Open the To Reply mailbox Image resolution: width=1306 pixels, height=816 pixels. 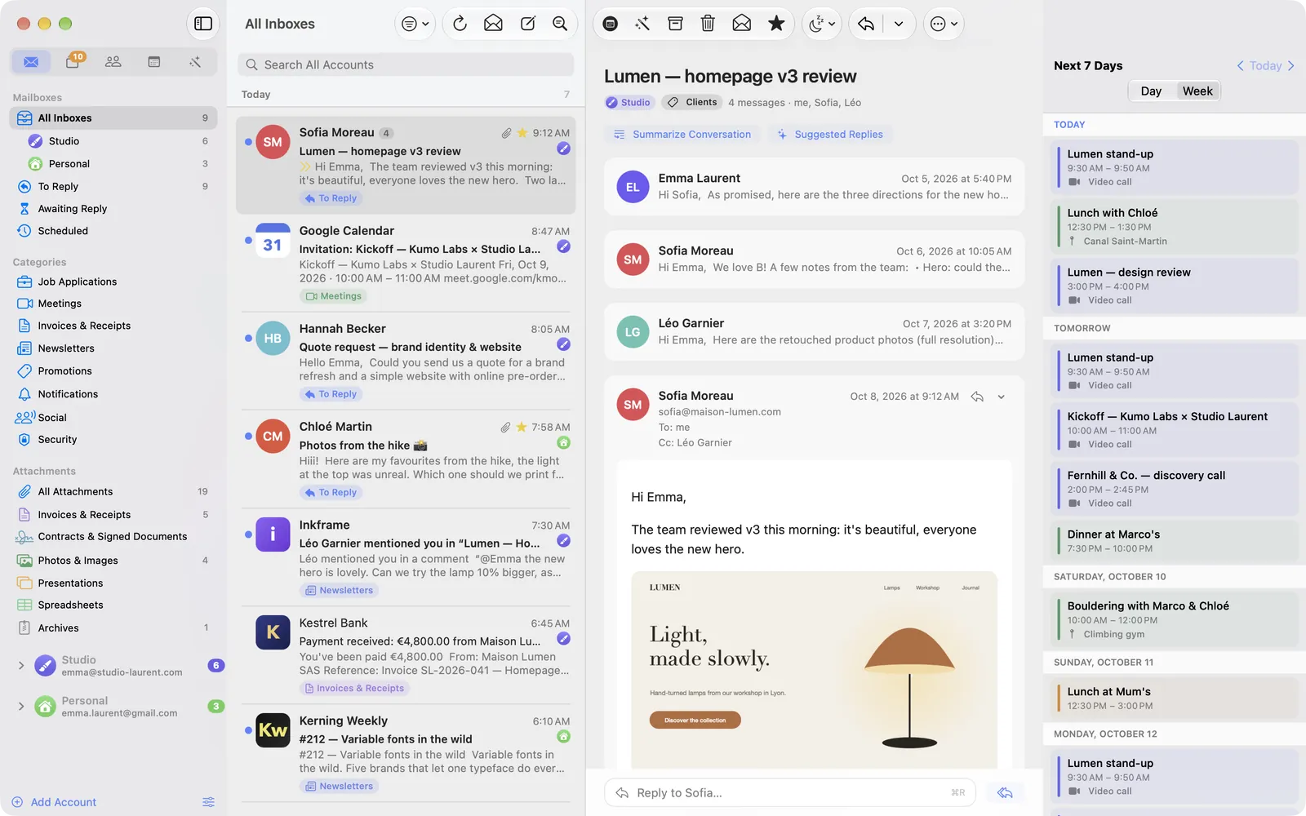click(113, 186)
